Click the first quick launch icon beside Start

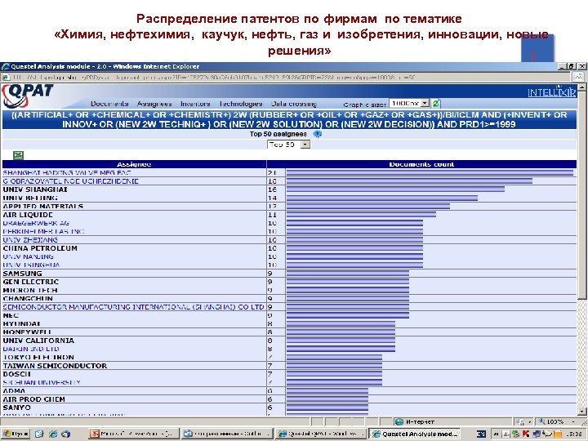39,434
